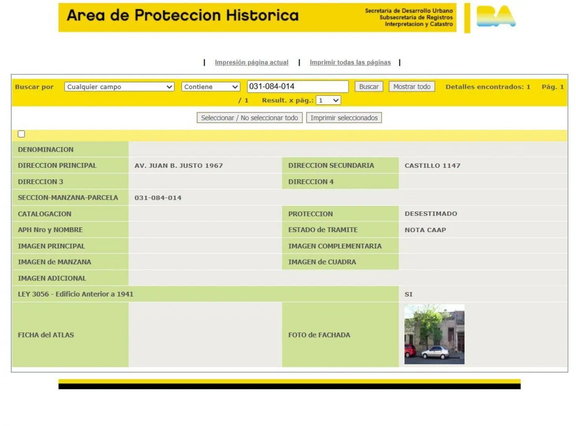
Task: Click the Buscar button
Action: (369, 86)
